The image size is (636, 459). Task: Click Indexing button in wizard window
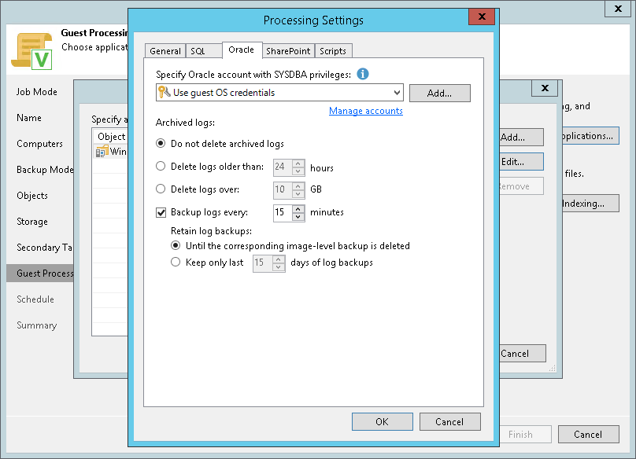pos(590,204)
